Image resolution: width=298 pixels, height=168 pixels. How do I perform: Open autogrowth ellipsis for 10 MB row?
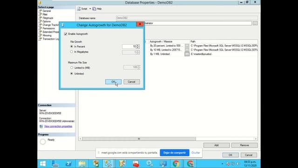pyautogui.click(x=187, y=50)
